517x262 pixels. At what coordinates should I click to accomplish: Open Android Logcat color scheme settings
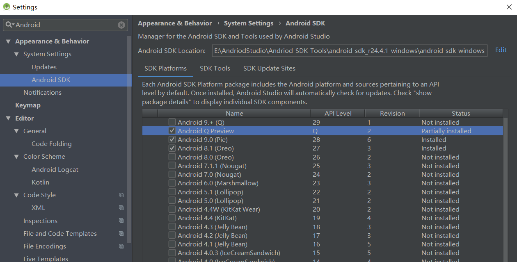[55, 170]
